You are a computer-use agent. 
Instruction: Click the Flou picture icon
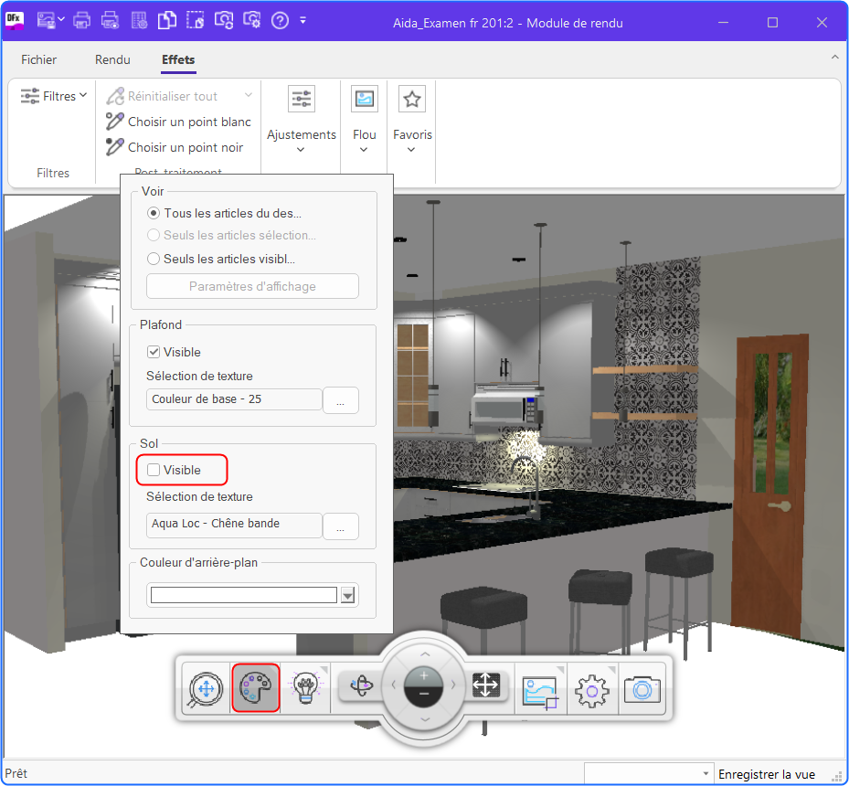coord(365,99)
